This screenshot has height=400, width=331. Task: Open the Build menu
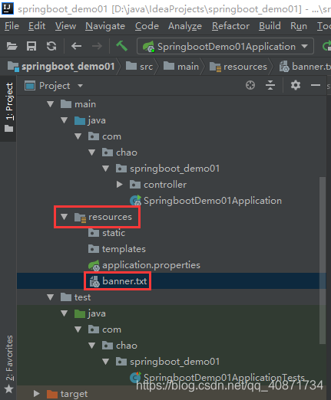(x=270, y=26)
